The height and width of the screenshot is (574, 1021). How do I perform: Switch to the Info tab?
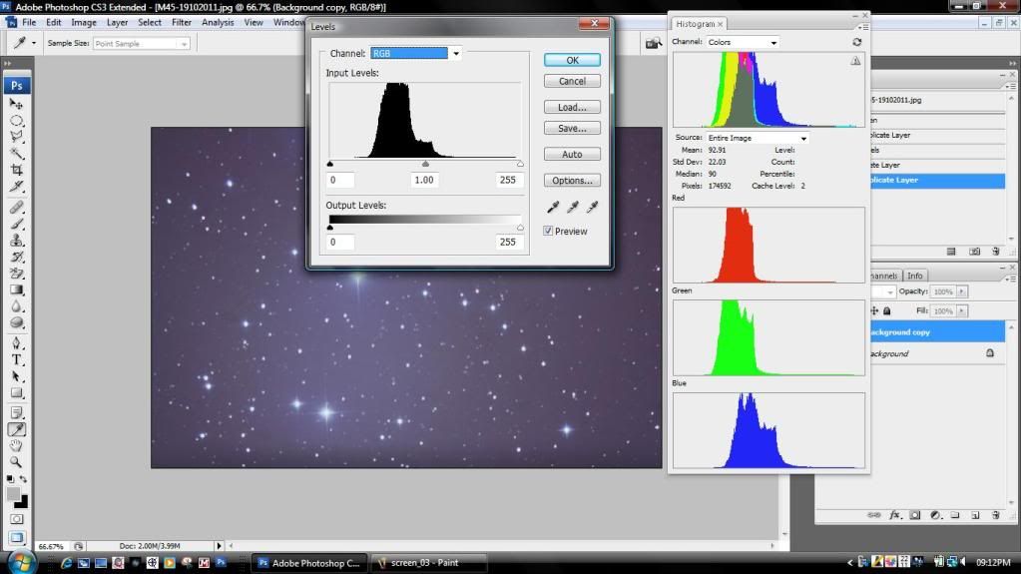(x=915, y=276)
